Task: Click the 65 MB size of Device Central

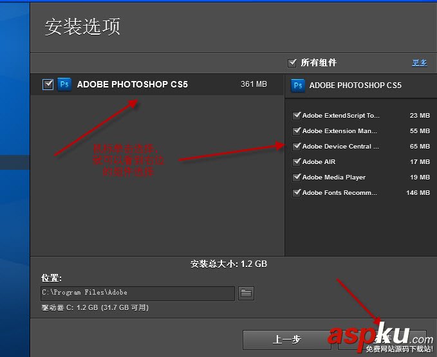Action: [420, 146]
